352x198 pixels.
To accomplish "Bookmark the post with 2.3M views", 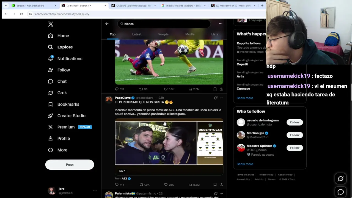I will point(215,89).
